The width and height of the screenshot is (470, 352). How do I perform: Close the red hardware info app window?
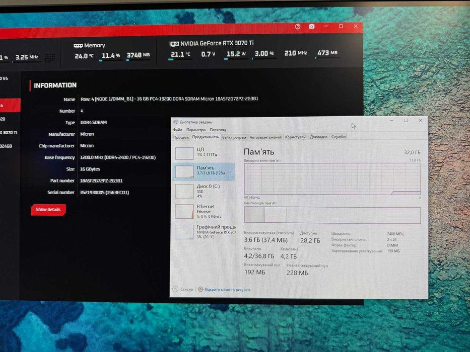click(356, 26)
